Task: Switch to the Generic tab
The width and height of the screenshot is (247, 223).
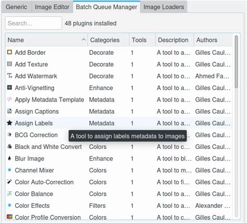Action: (x=16, y=7)
